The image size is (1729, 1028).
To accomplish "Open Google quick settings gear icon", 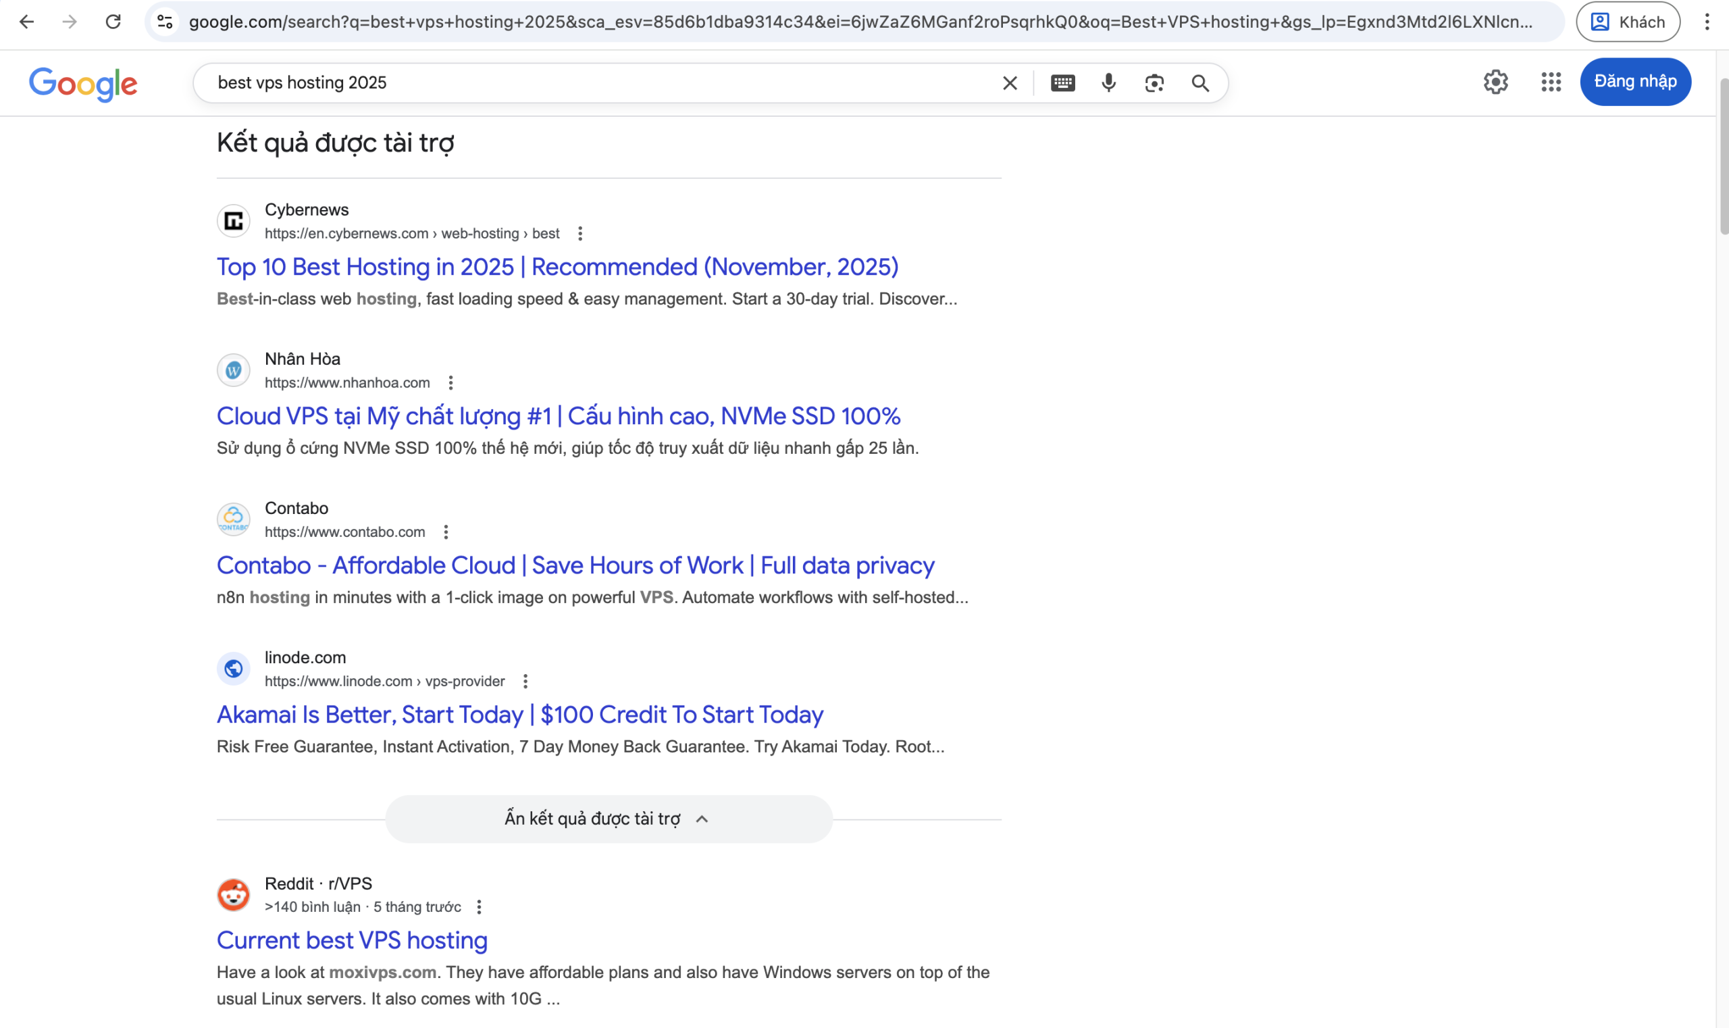I will (1497, 82).
